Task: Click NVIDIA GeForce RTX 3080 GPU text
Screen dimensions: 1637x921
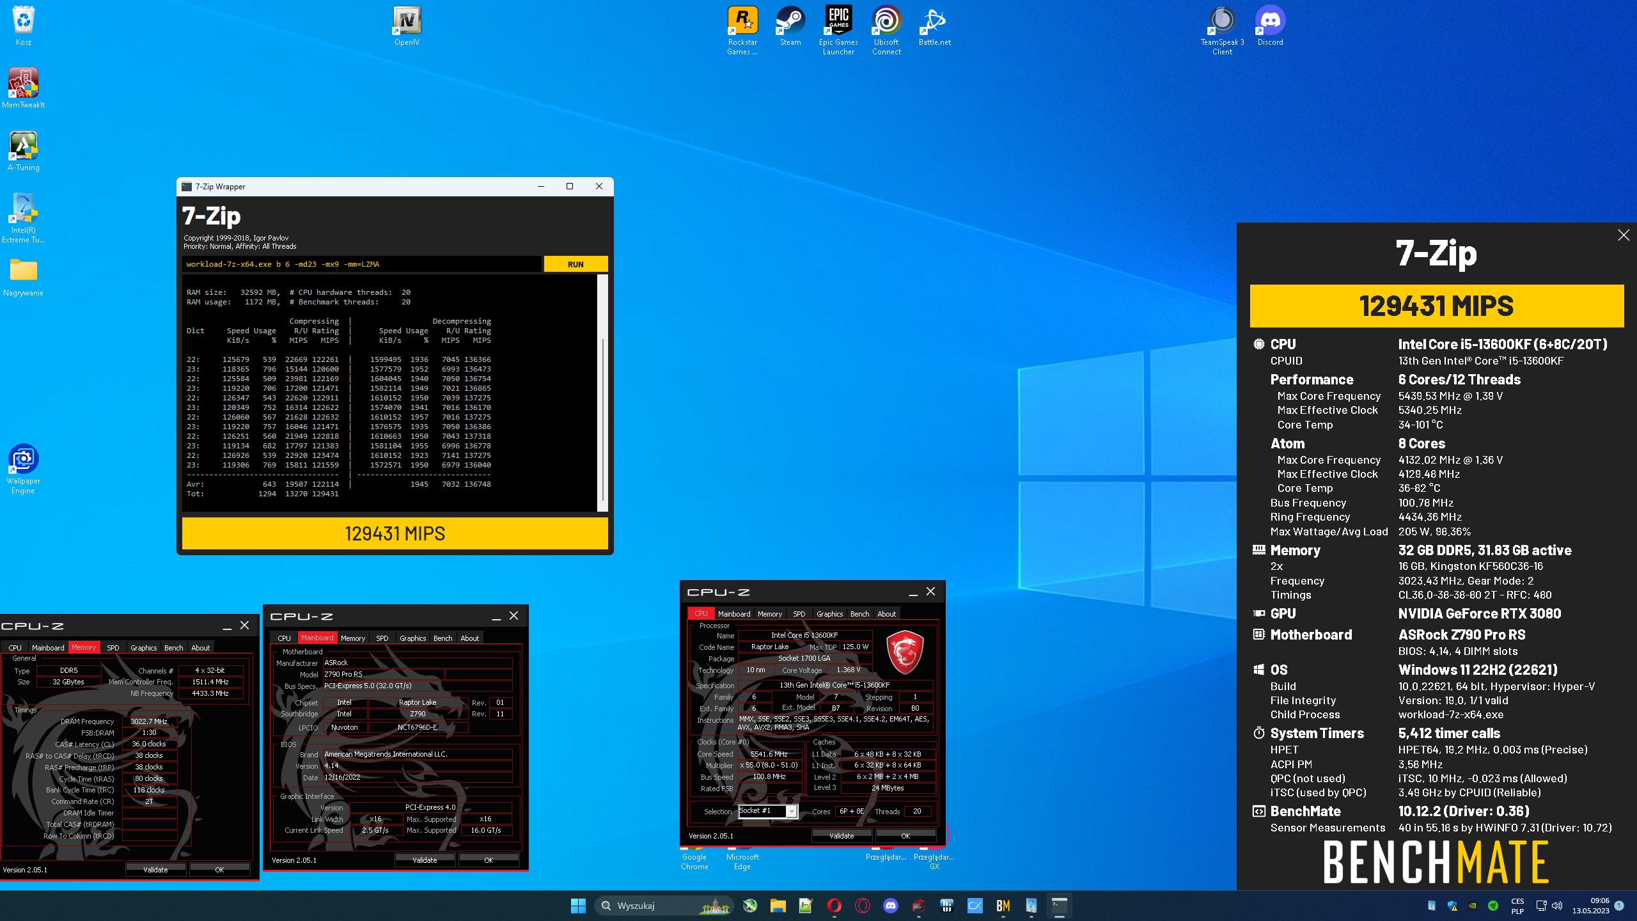Action: [1480, 613]
